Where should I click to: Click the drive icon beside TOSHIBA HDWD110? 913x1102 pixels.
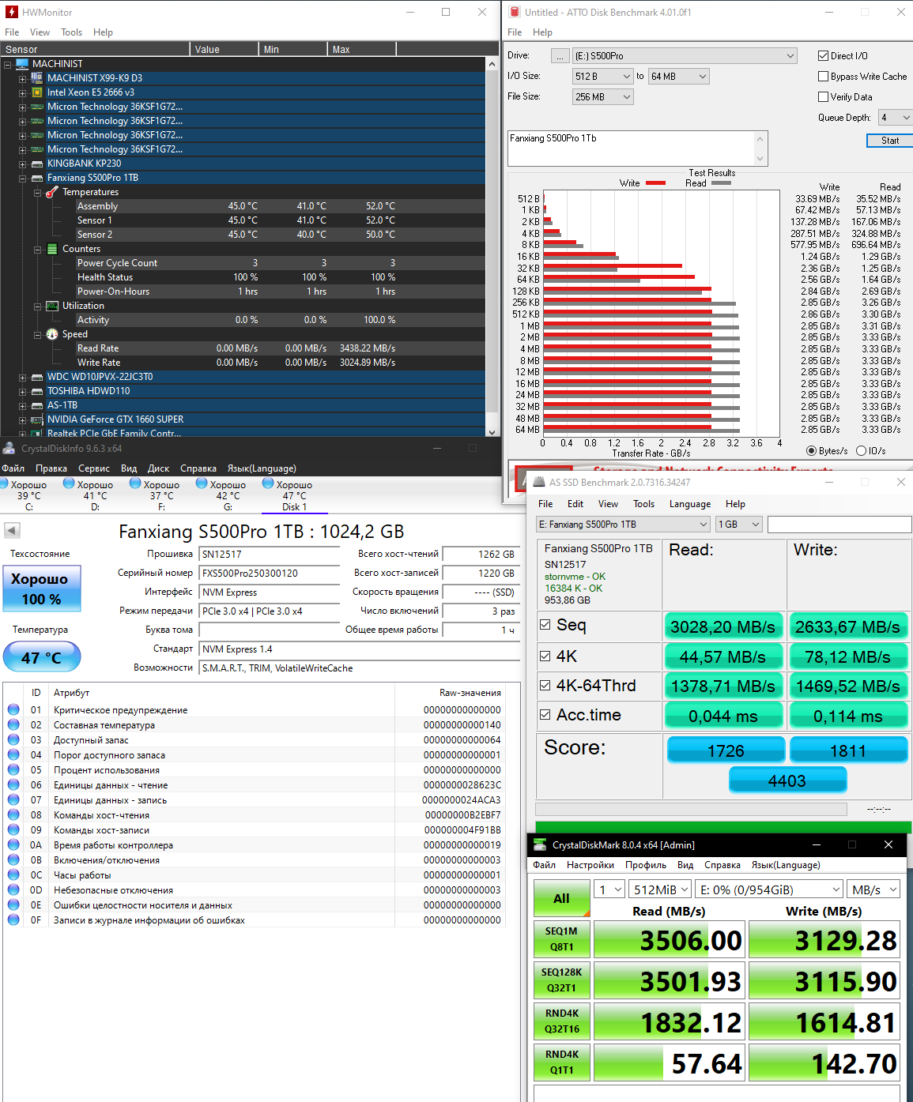point(37,391)
